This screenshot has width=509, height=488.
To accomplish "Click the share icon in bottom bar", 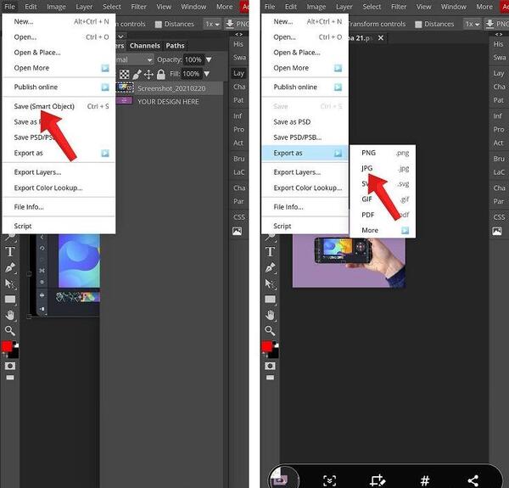I will [473, 480].
